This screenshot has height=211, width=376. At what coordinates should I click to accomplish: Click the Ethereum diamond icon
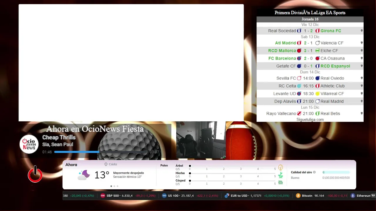click(x=353, y=196)
